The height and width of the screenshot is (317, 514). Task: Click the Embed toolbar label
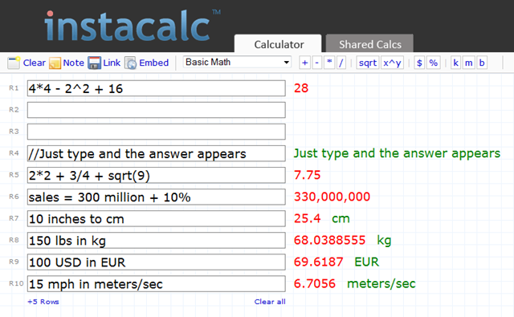click(x=153, y=63)
